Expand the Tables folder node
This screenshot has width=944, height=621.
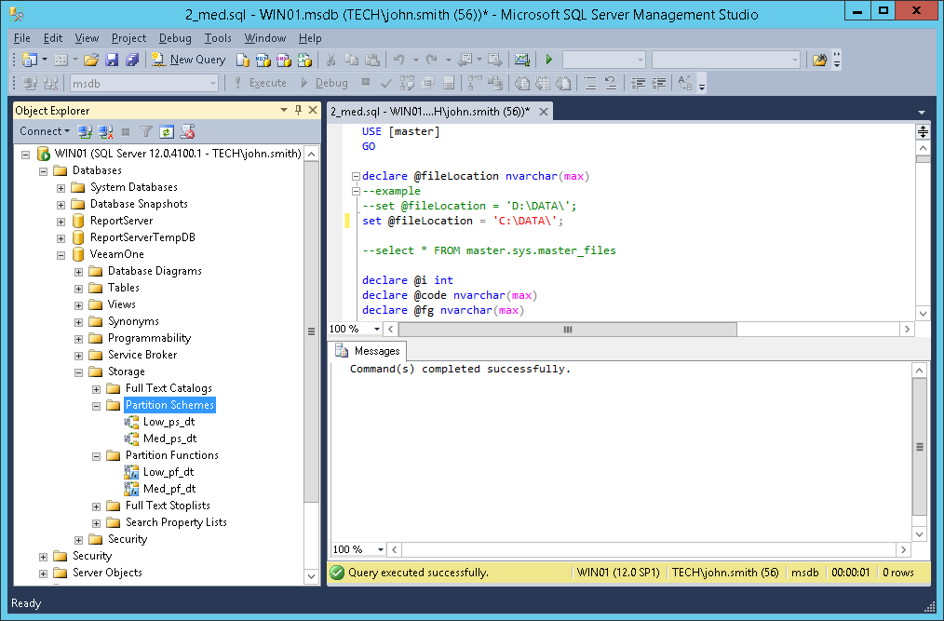(79, 288)
